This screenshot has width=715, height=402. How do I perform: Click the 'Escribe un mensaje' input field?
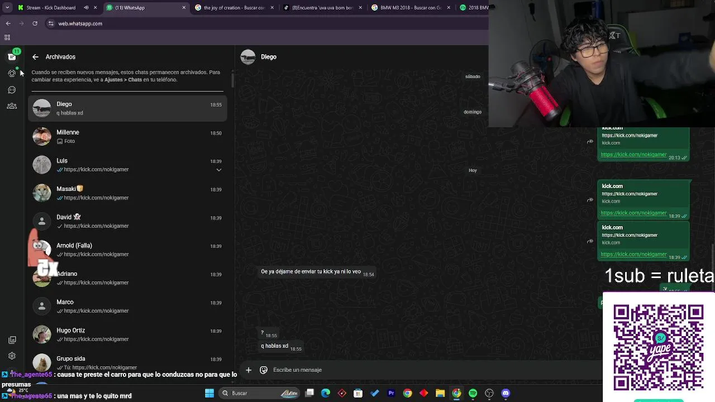click(436, 370)
